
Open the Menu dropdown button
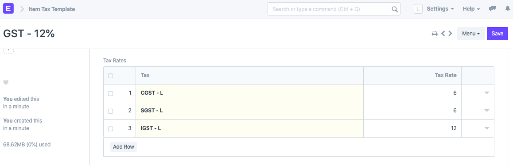pos(471,34)
